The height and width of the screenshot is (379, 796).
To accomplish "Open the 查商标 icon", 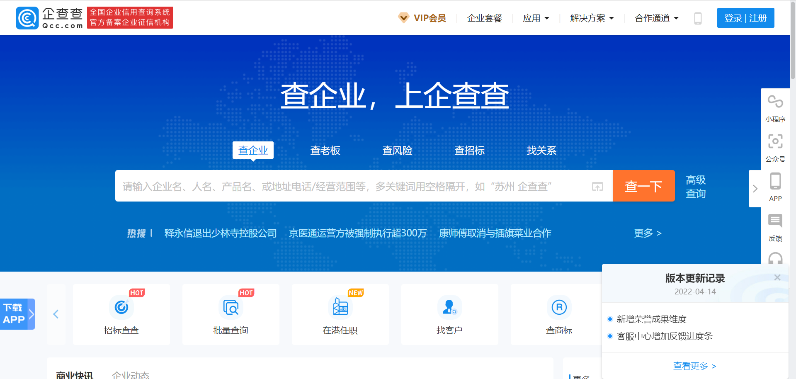I will point(559,307).
